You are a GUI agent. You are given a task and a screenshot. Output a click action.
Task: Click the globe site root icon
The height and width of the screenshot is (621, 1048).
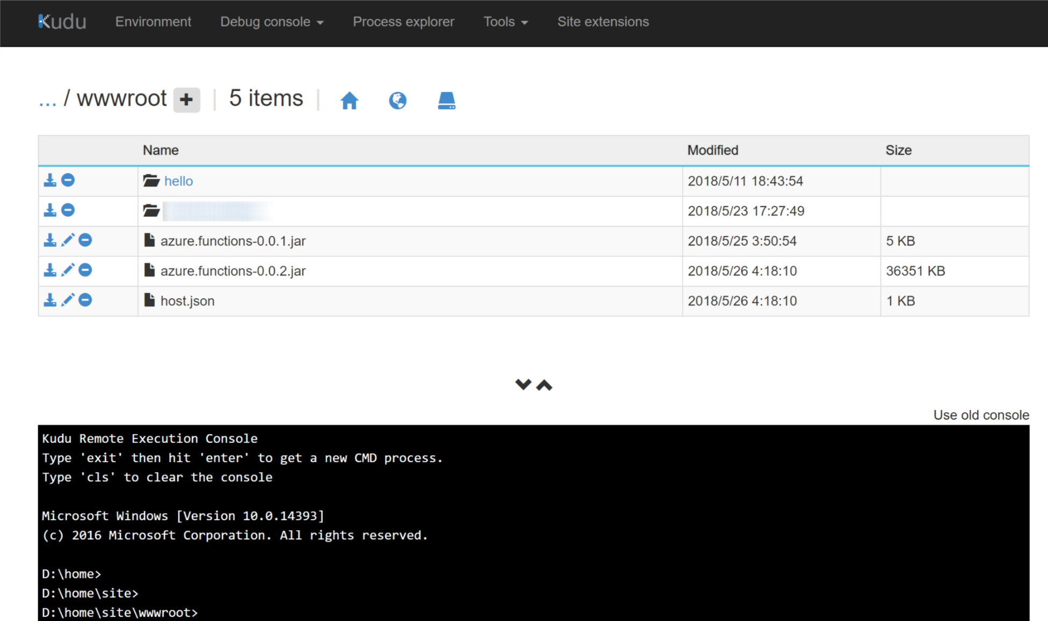click(397, 100)
